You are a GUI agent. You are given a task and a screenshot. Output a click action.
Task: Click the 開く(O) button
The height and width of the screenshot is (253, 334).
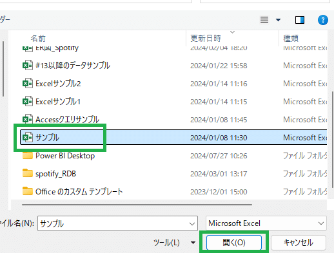pyautogui.click(x=234, y=243)
